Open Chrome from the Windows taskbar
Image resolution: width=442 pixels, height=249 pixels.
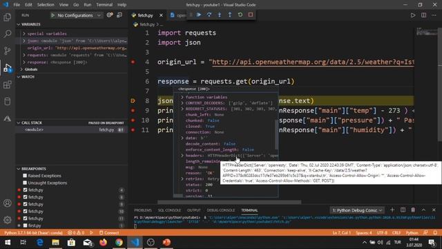[119, 242]
